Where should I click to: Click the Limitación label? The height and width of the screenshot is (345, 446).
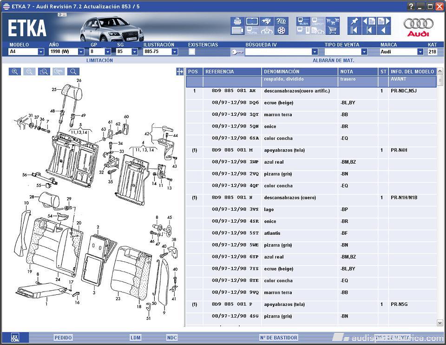(x=99, y=60)
